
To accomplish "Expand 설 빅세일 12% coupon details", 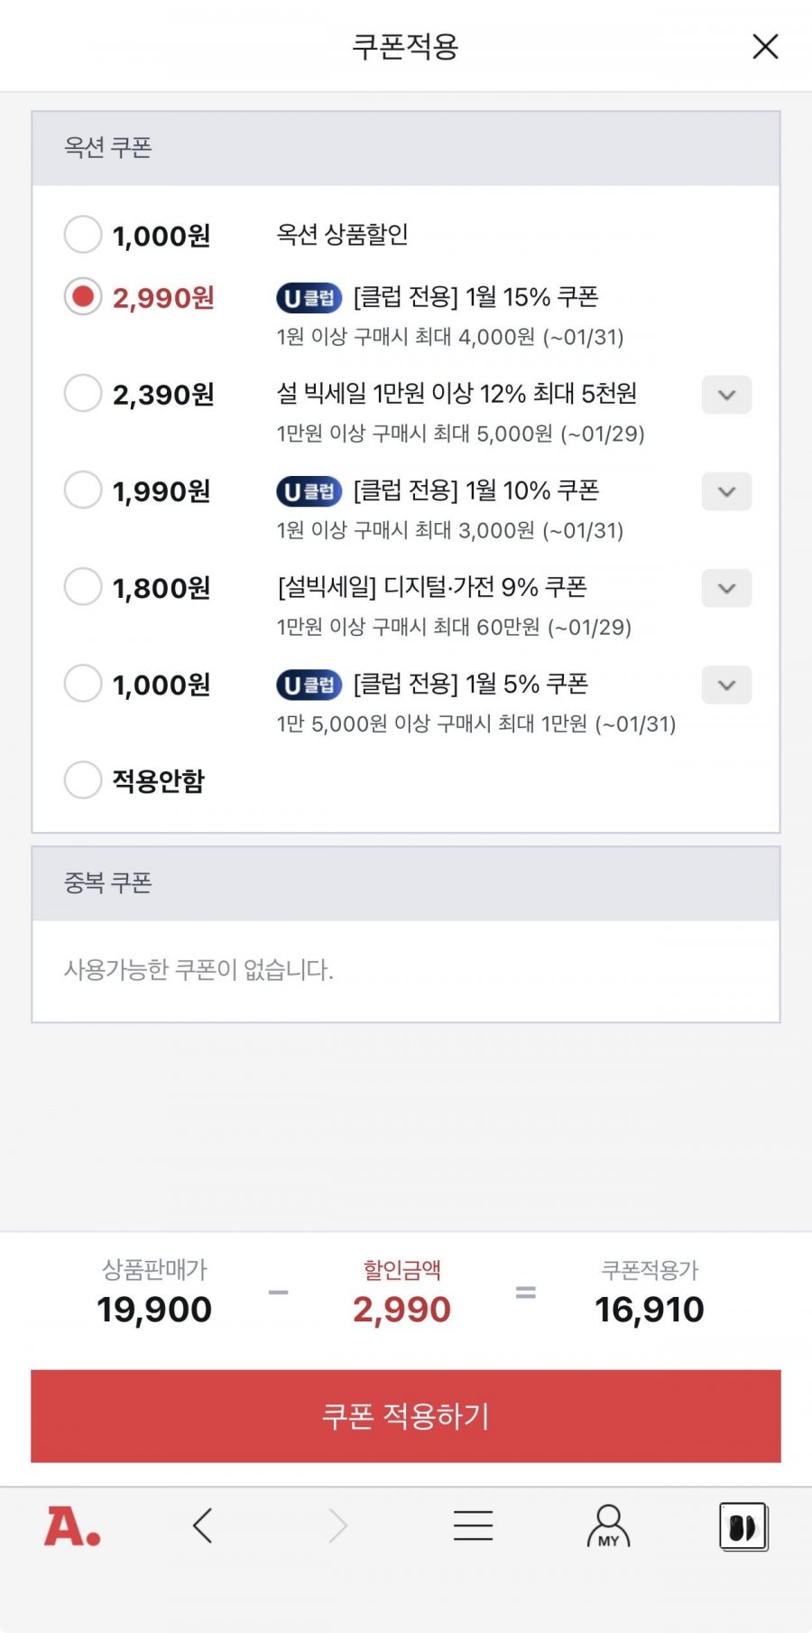I will click(726, 395).
